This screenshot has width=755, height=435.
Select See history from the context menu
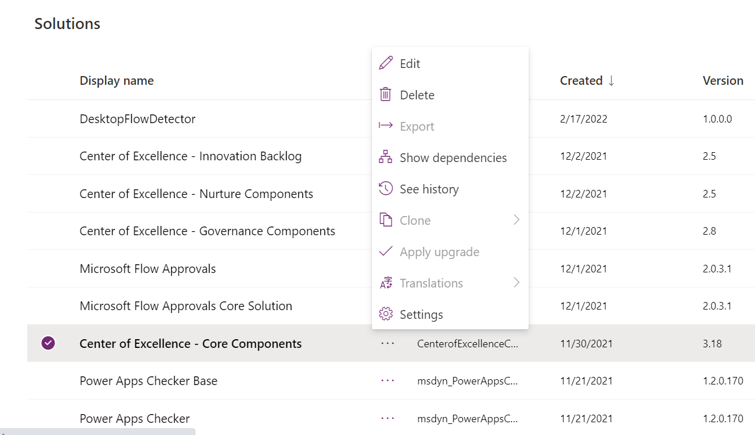(429, 188)
